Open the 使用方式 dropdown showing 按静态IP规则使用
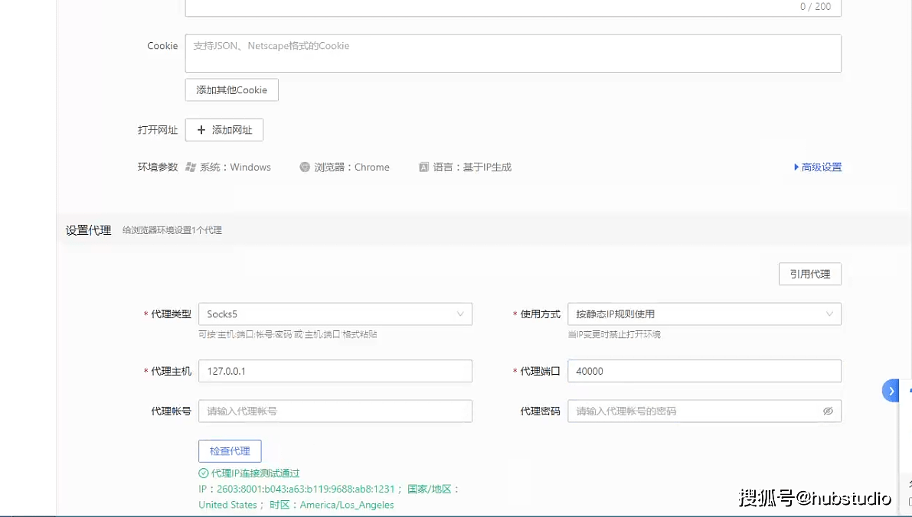Screen dimensions: 912x517 (x=704, y=314)
